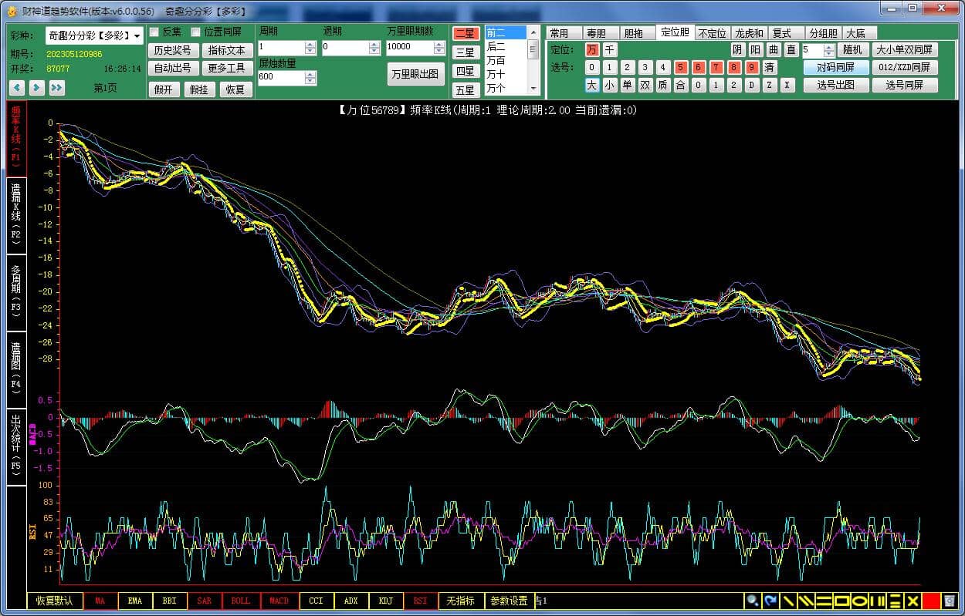Click the yellow X delete-drawing icon

click(x=913, y=601)
